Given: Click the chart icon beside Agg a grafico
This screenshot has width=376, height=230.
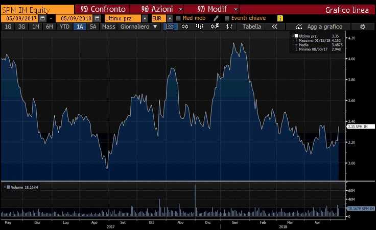Looking at the screenshot, I should pyautogui.click(x=299, y=27).
